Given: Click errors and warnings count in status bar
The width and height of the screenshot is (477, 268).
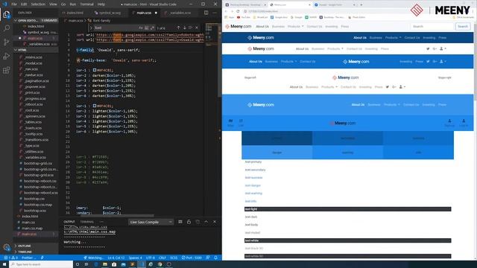Looking at the screenshot, I should pos(10,258).
